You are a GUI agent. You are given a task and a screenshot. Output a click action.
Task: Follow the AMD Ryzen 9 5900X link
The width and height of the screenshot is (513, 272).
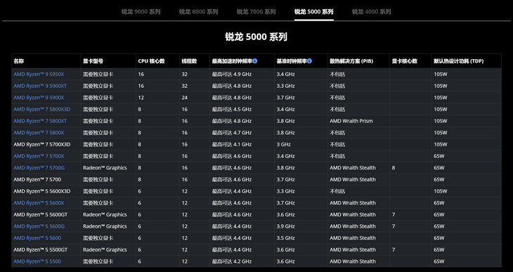pos(39,98)
